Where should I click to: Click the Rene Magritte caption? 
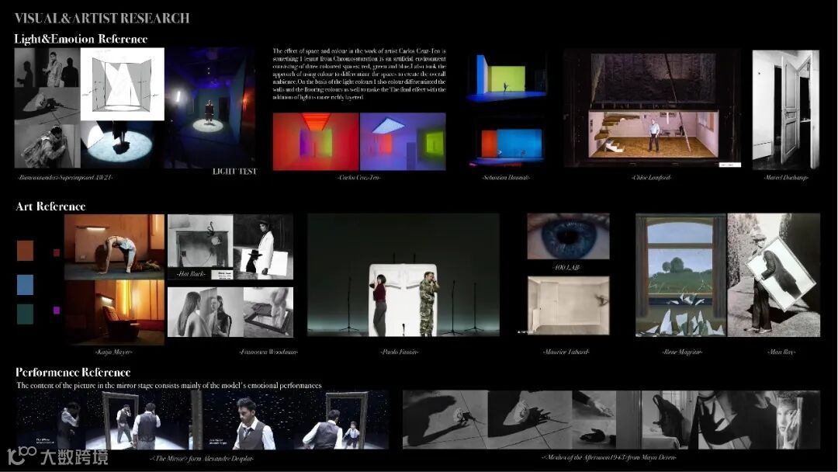[x=682, y=352]
